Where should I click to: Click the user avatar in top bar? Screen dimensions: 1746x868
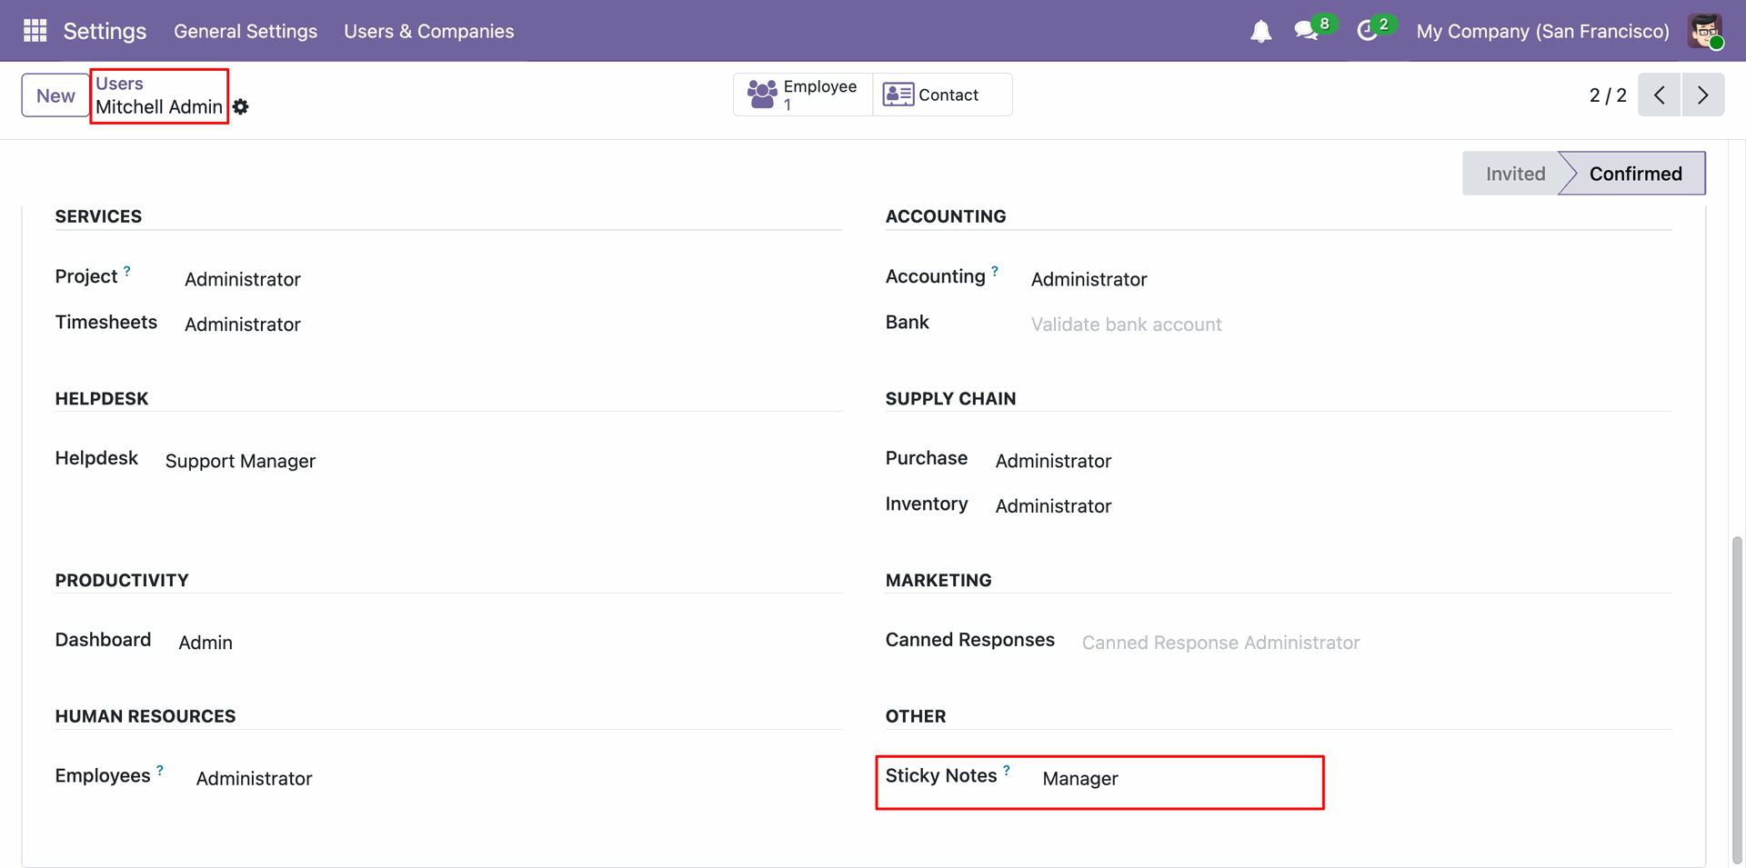(1705, 31)
